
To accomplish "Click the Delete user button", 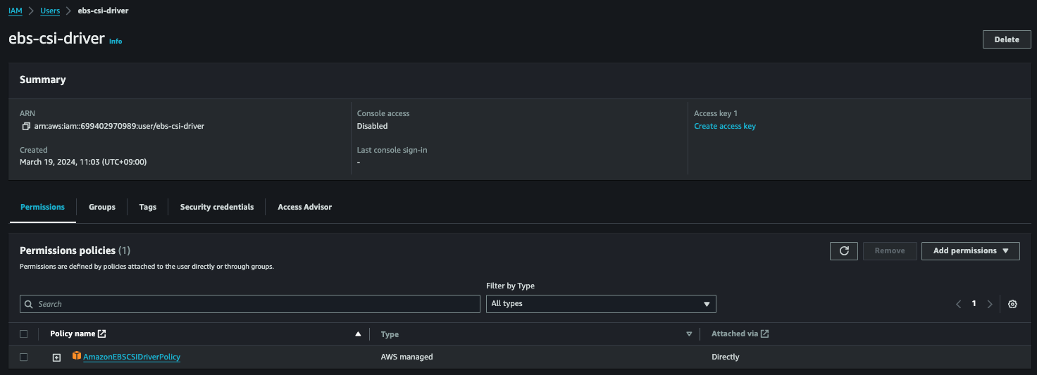I will [x=1007, y=39].
